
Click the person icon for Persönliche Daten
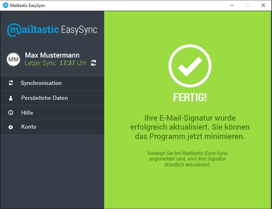(x=11, y=98)
